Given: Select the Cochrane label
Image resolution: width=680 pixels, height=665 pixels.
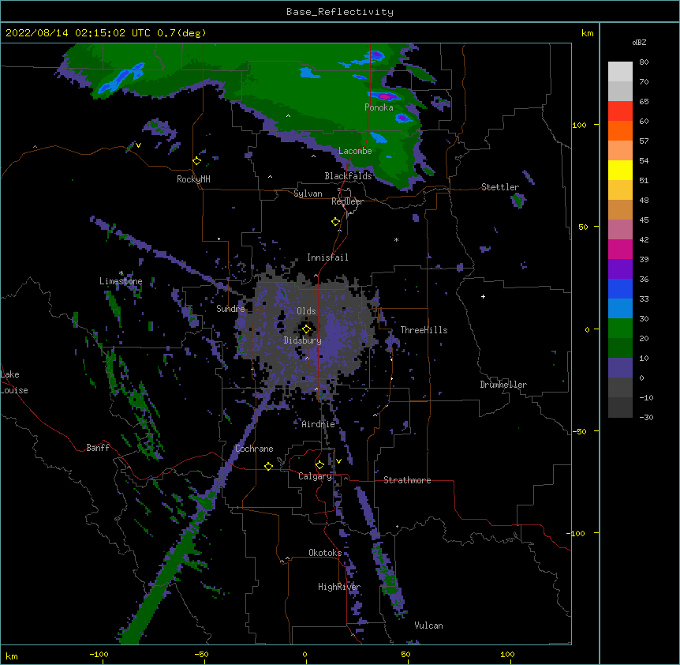Looking at the screenshot, I should click(x=254, y=449).
